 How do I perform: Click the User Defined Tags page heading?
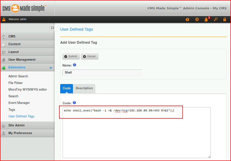point(76,29)
